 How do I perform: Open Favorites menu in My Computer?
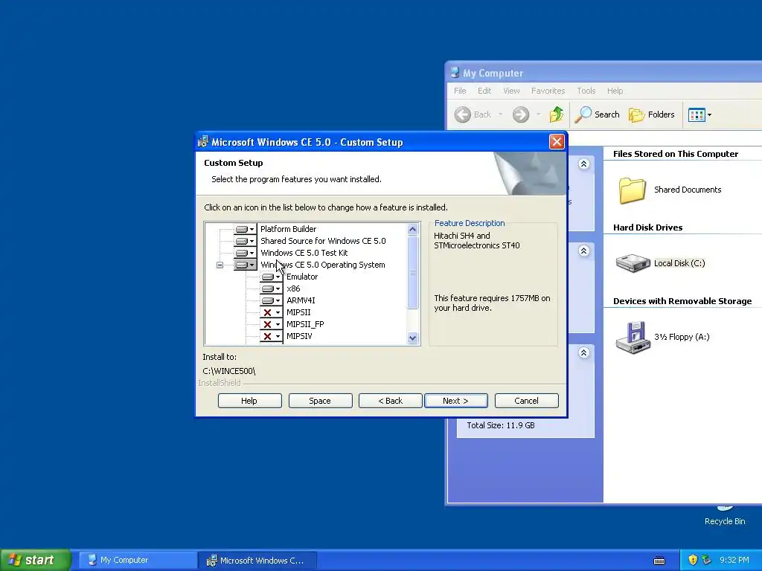click(x=548, y=91)
